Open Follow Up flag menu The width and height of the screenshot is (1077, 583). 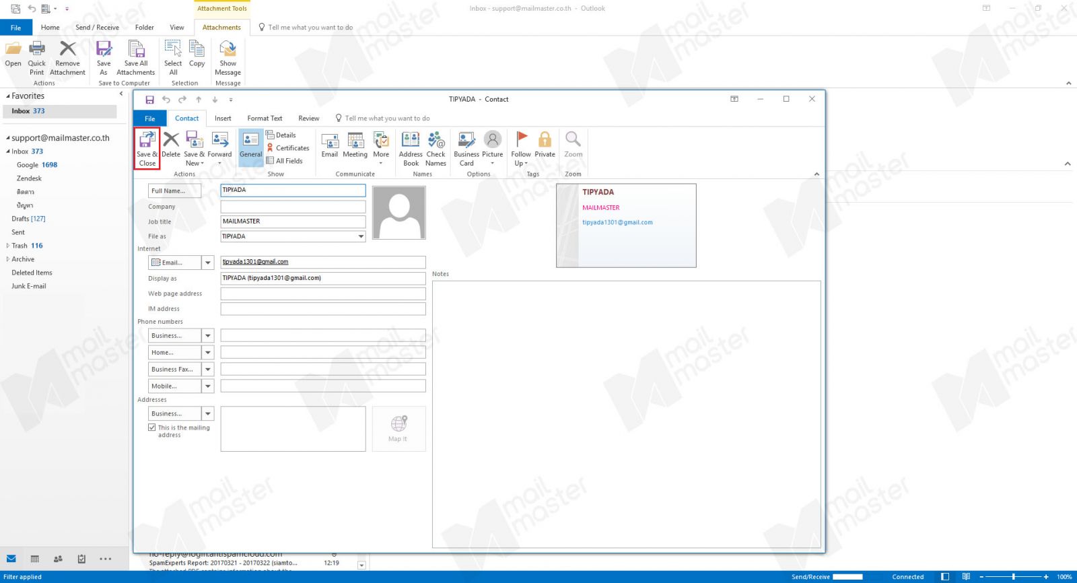(521, 149)
